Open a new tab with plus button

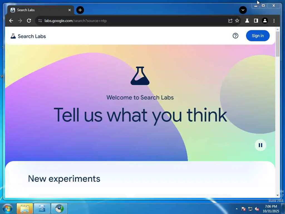pyautogui.click(x=80, y=10)
